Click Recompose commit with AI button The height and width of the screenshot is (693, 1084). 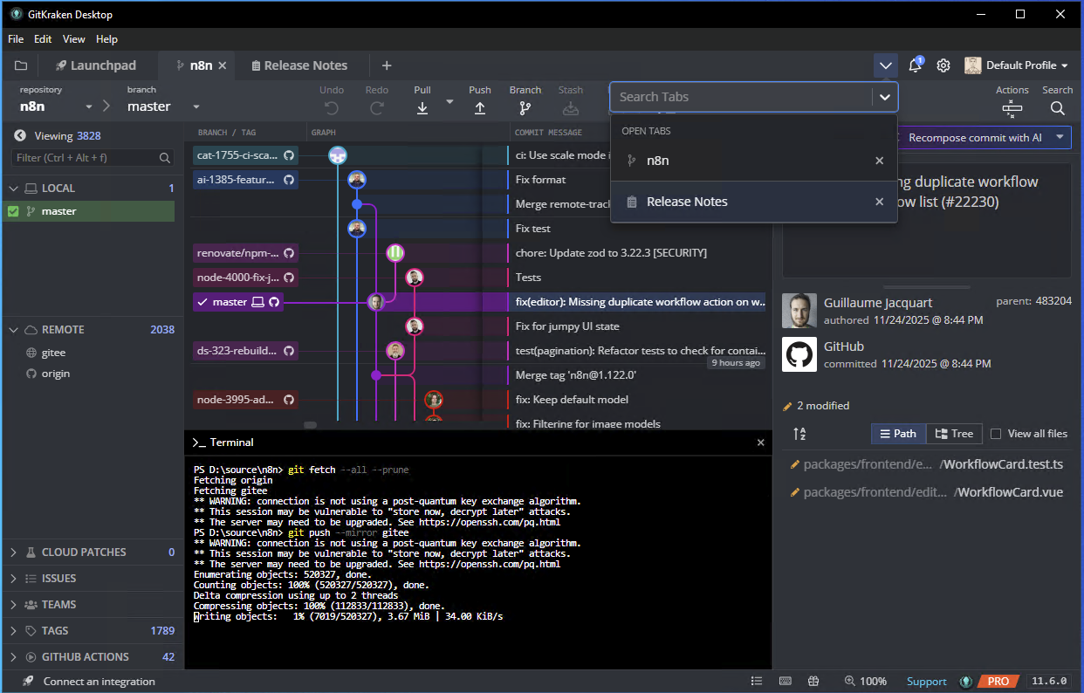pyautogui.click(x=975, y=138)
